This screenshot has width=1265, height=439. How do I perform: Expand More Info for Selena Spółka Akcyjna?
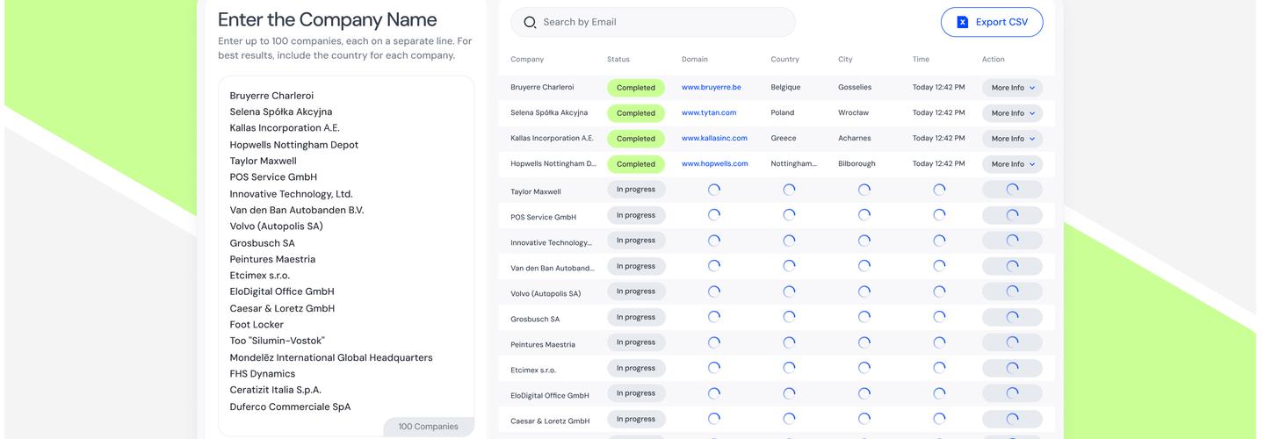click(x=1012, y=113)
